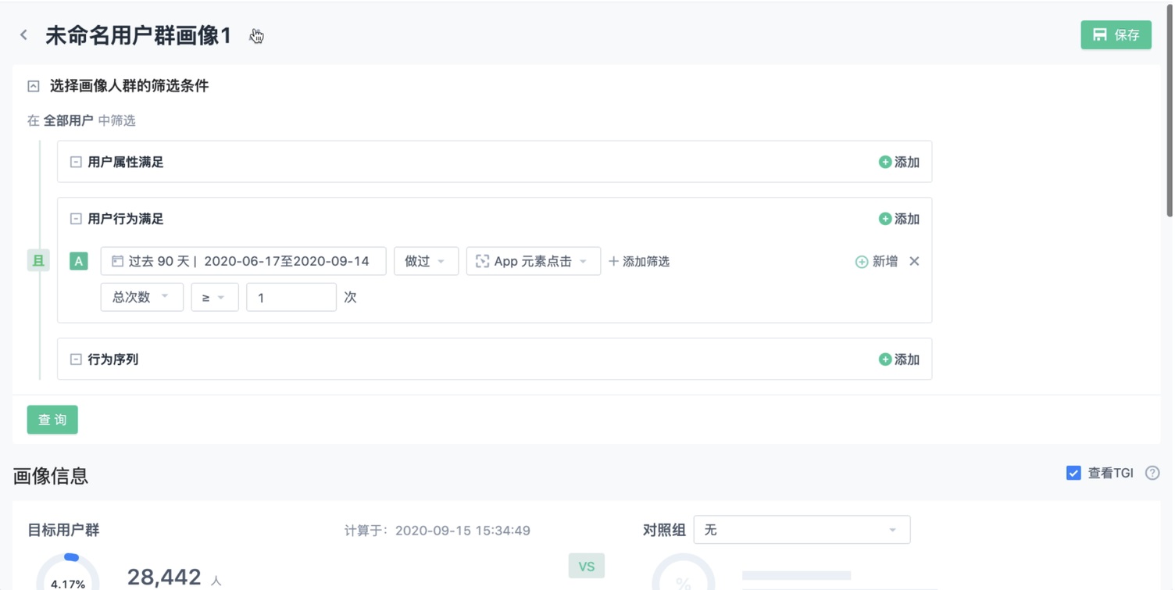Open the App 元素点击 event dropdown
1175x590 pixels.
click(533, 261)
